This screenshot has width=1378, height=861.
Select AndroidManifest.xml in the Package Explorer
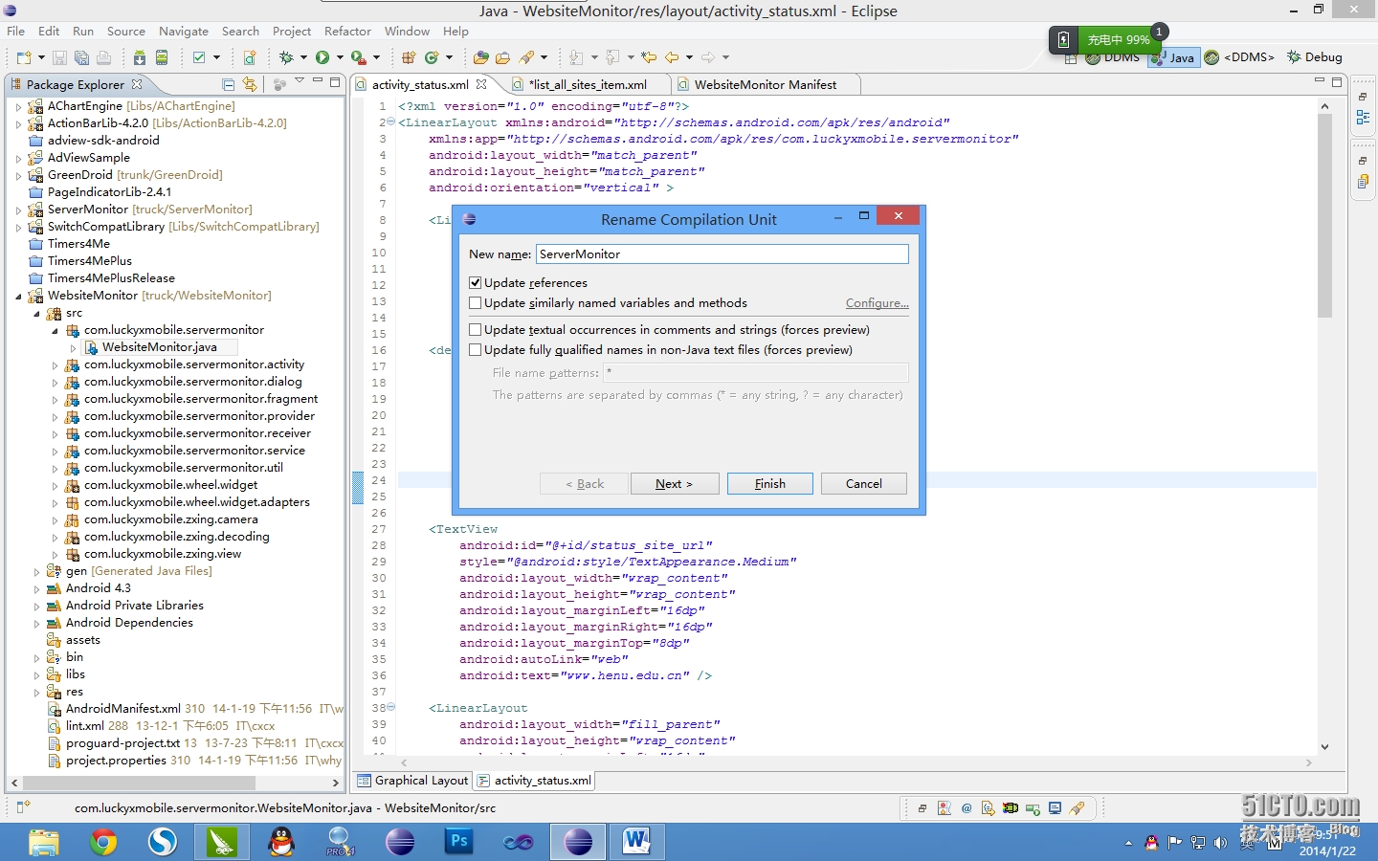pos(122,709)
